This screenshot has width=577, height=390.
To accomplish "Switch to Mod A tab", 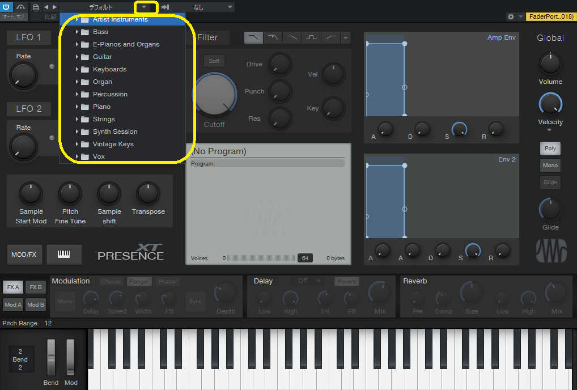I will (13, 304).
